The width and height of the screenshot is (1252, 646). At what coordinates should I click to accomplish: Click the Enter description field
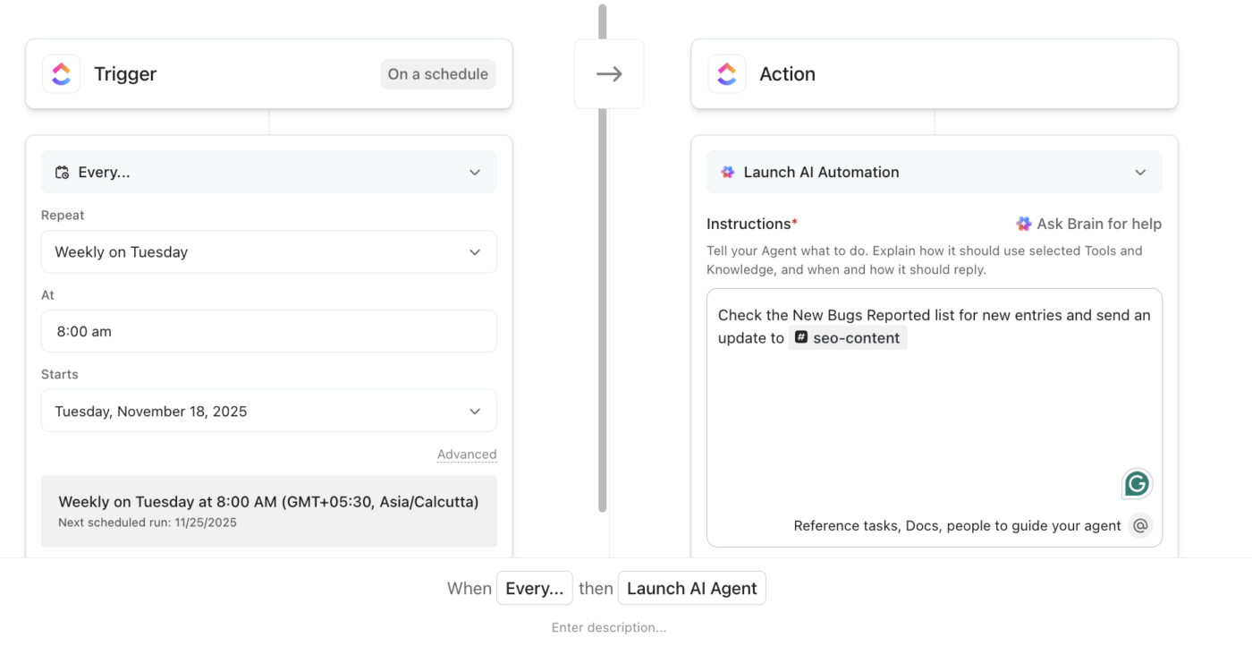click(609, 626)
